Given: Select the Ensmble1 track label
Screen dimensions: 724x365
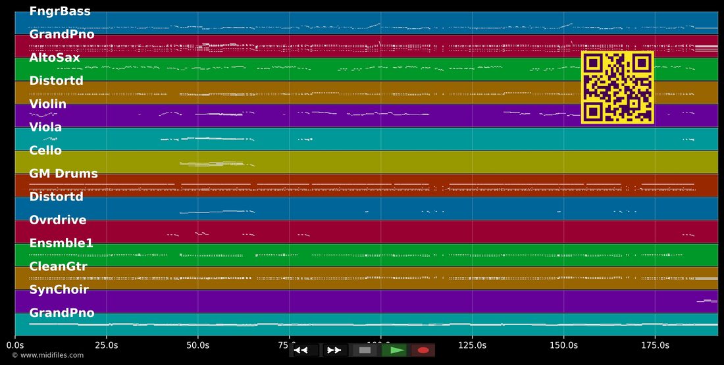Looking at the screenshot, I should [x=61, y=243].
